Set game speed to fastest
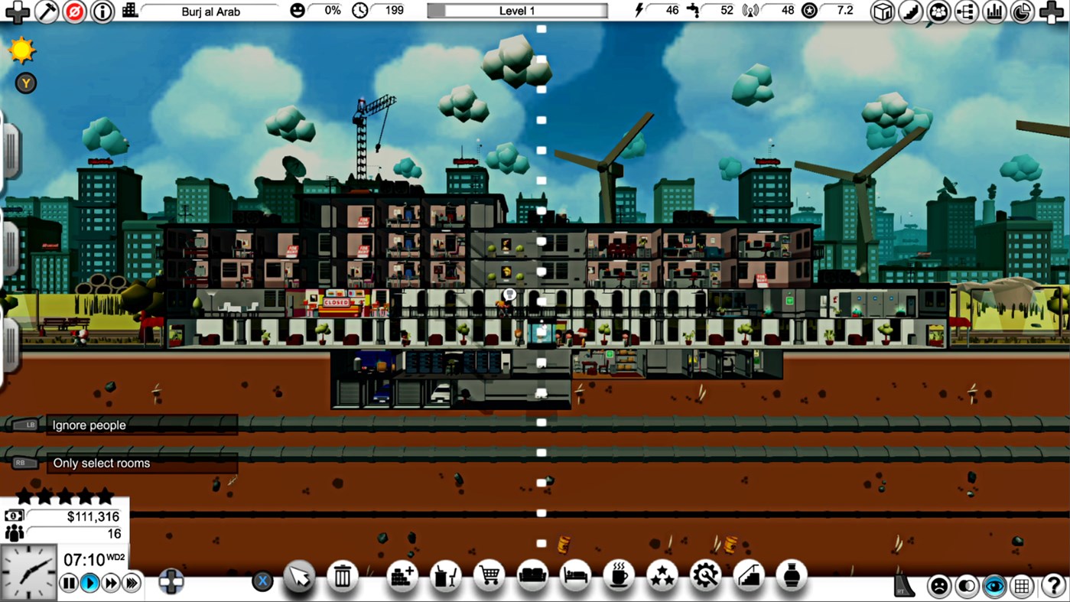The image size is (1070, 602). click(132, 584)
